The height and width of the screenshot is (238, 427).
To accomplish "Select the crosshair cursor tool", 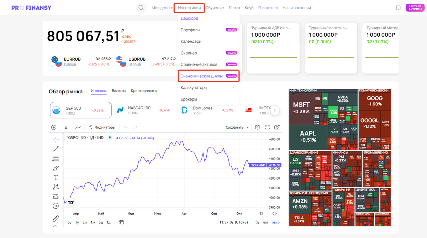I will [x=56, y=139].
